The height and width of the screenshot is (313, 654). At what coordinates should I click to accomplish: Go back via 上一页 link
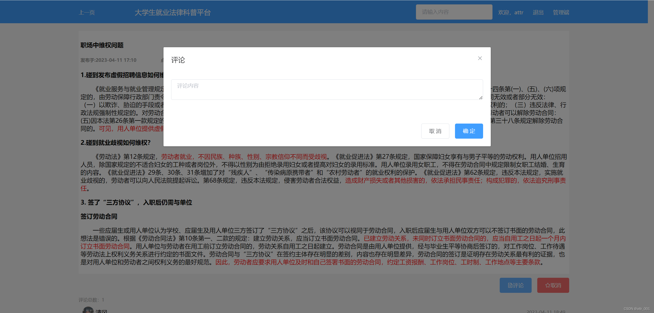point(87,13)
